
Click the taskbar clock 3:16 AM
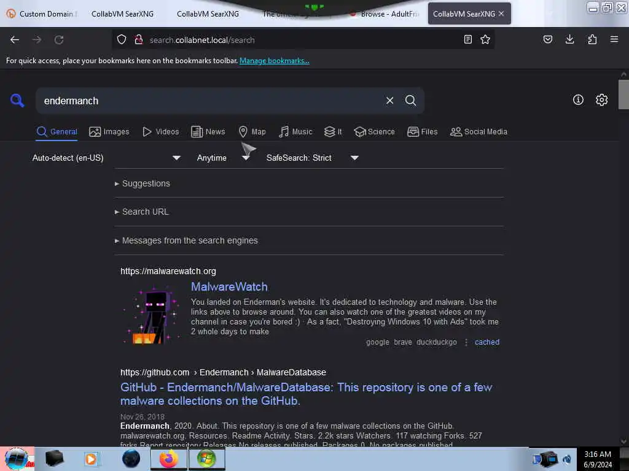(597, 459)
